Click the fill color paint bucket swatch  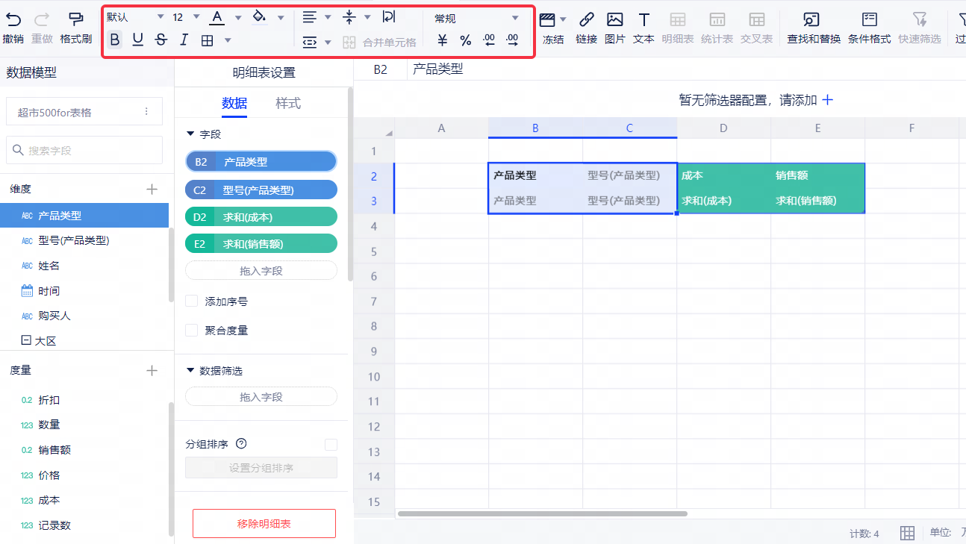[259, 17]
